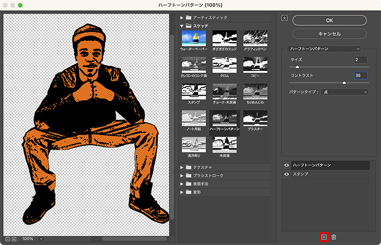
Task: Open the filter name dropdown ハーフトーンパターン
Action: point(324,48)
